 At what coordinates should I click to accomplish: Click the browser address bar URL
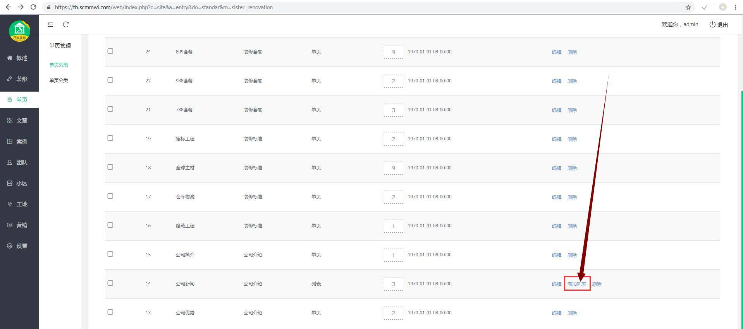(x=164, y=7)
